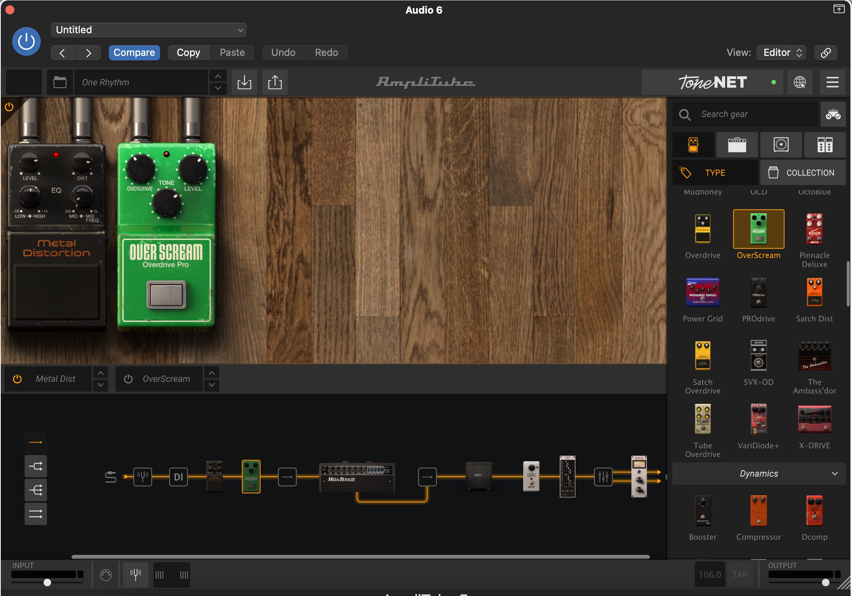This screenshot has width=852, height=596.
Task: Click the Compare button
Action: pyautogui.click(x=134, y=53)
